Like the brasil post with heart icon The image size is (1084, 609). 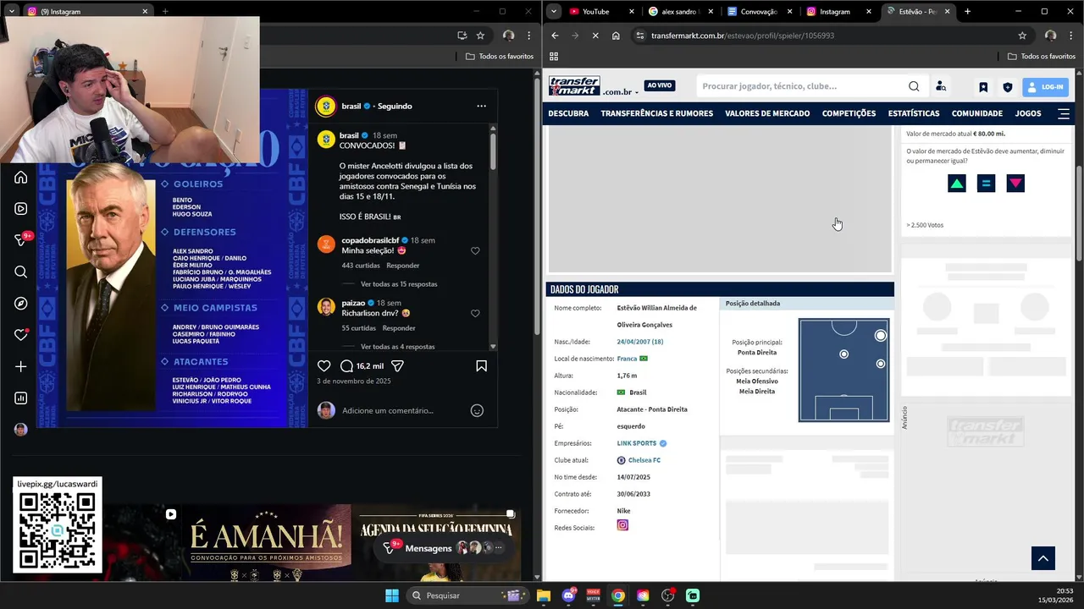point(324,365)
